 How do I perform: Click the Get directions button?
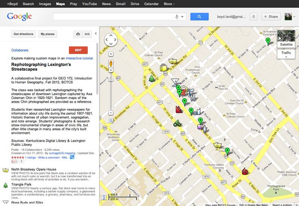(24, 34)
